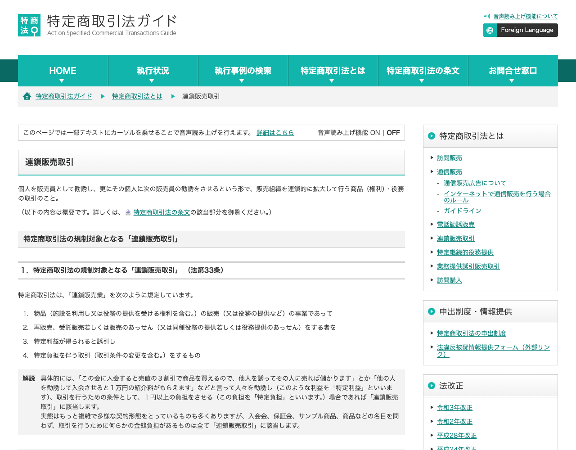Image resolution: width=576 pixels, height=450 pixels.
Task: Click the 特商法 logo icon
Action: tap(29, 25)
